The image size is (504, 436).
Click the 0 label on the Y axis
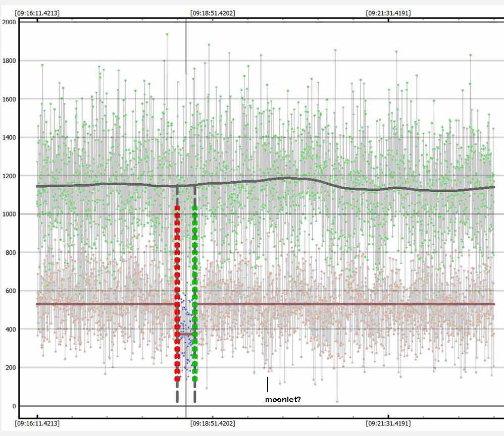(14, 406)
